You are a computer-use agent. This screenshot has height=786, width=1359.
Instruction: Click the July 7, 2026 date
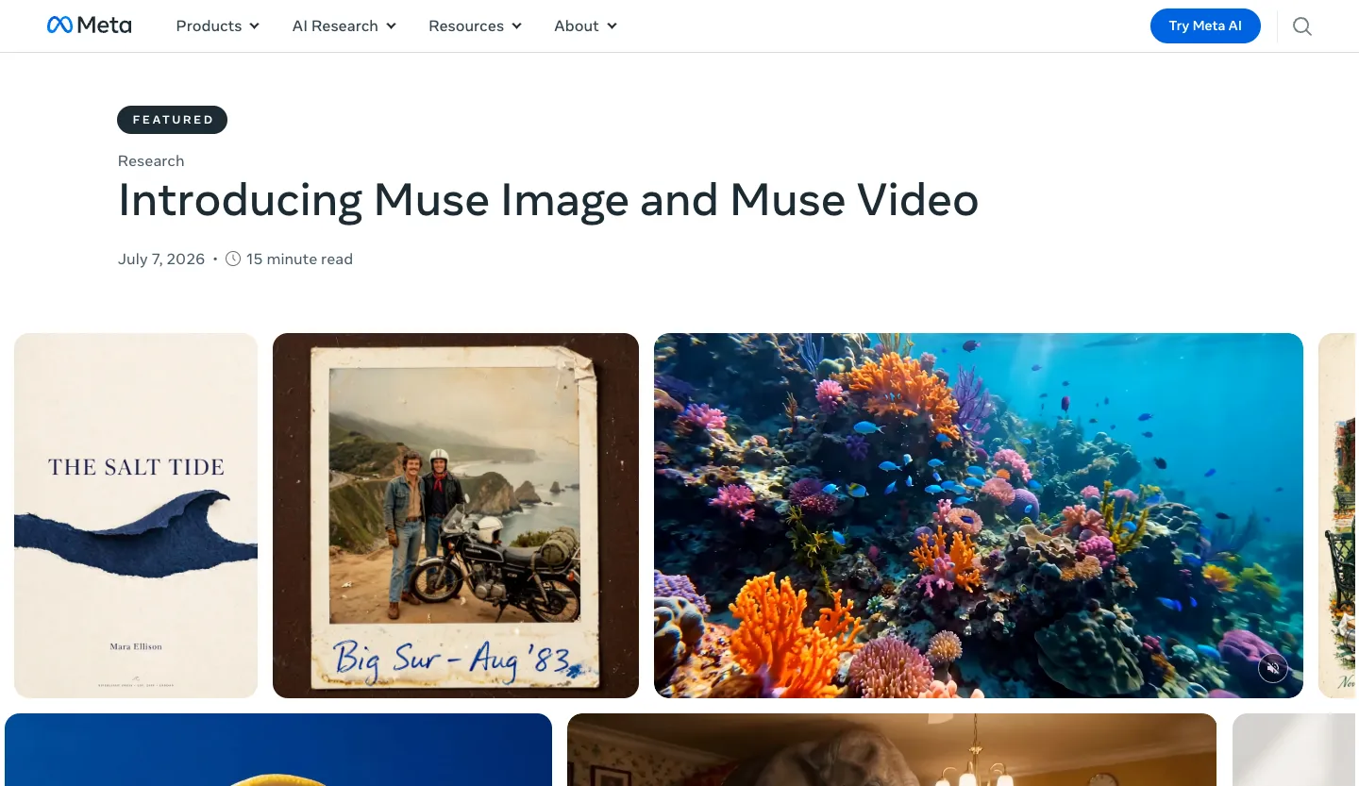point(161,259)
